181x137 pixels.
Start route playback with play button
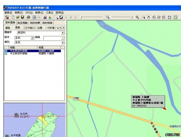(66, 17)
